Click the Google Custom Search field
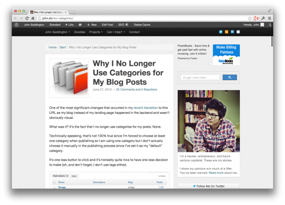This screenshot has height=205, width=285. click(200, 77)
